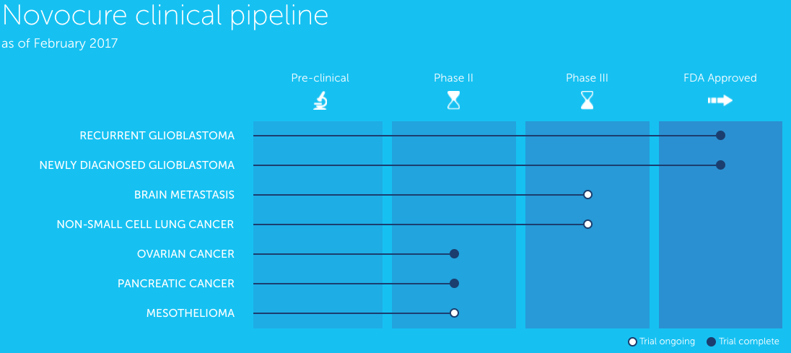The image size is (791, 353).
Task: Click the Pre-clinical microscope icon
Action: click(320, 100)
